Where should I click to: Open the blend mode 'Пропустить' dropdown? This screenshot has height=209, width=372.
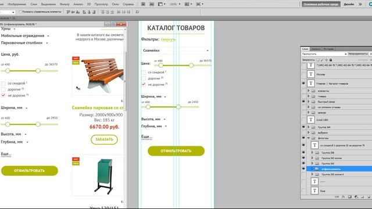click(x=324, y=54)
